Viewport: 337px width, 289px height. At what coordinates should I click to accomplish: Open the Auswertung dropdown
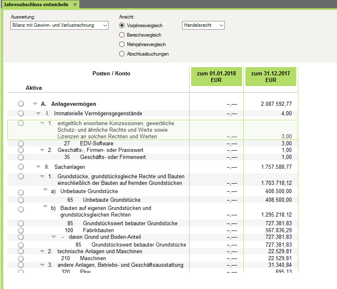coord(59,26)
